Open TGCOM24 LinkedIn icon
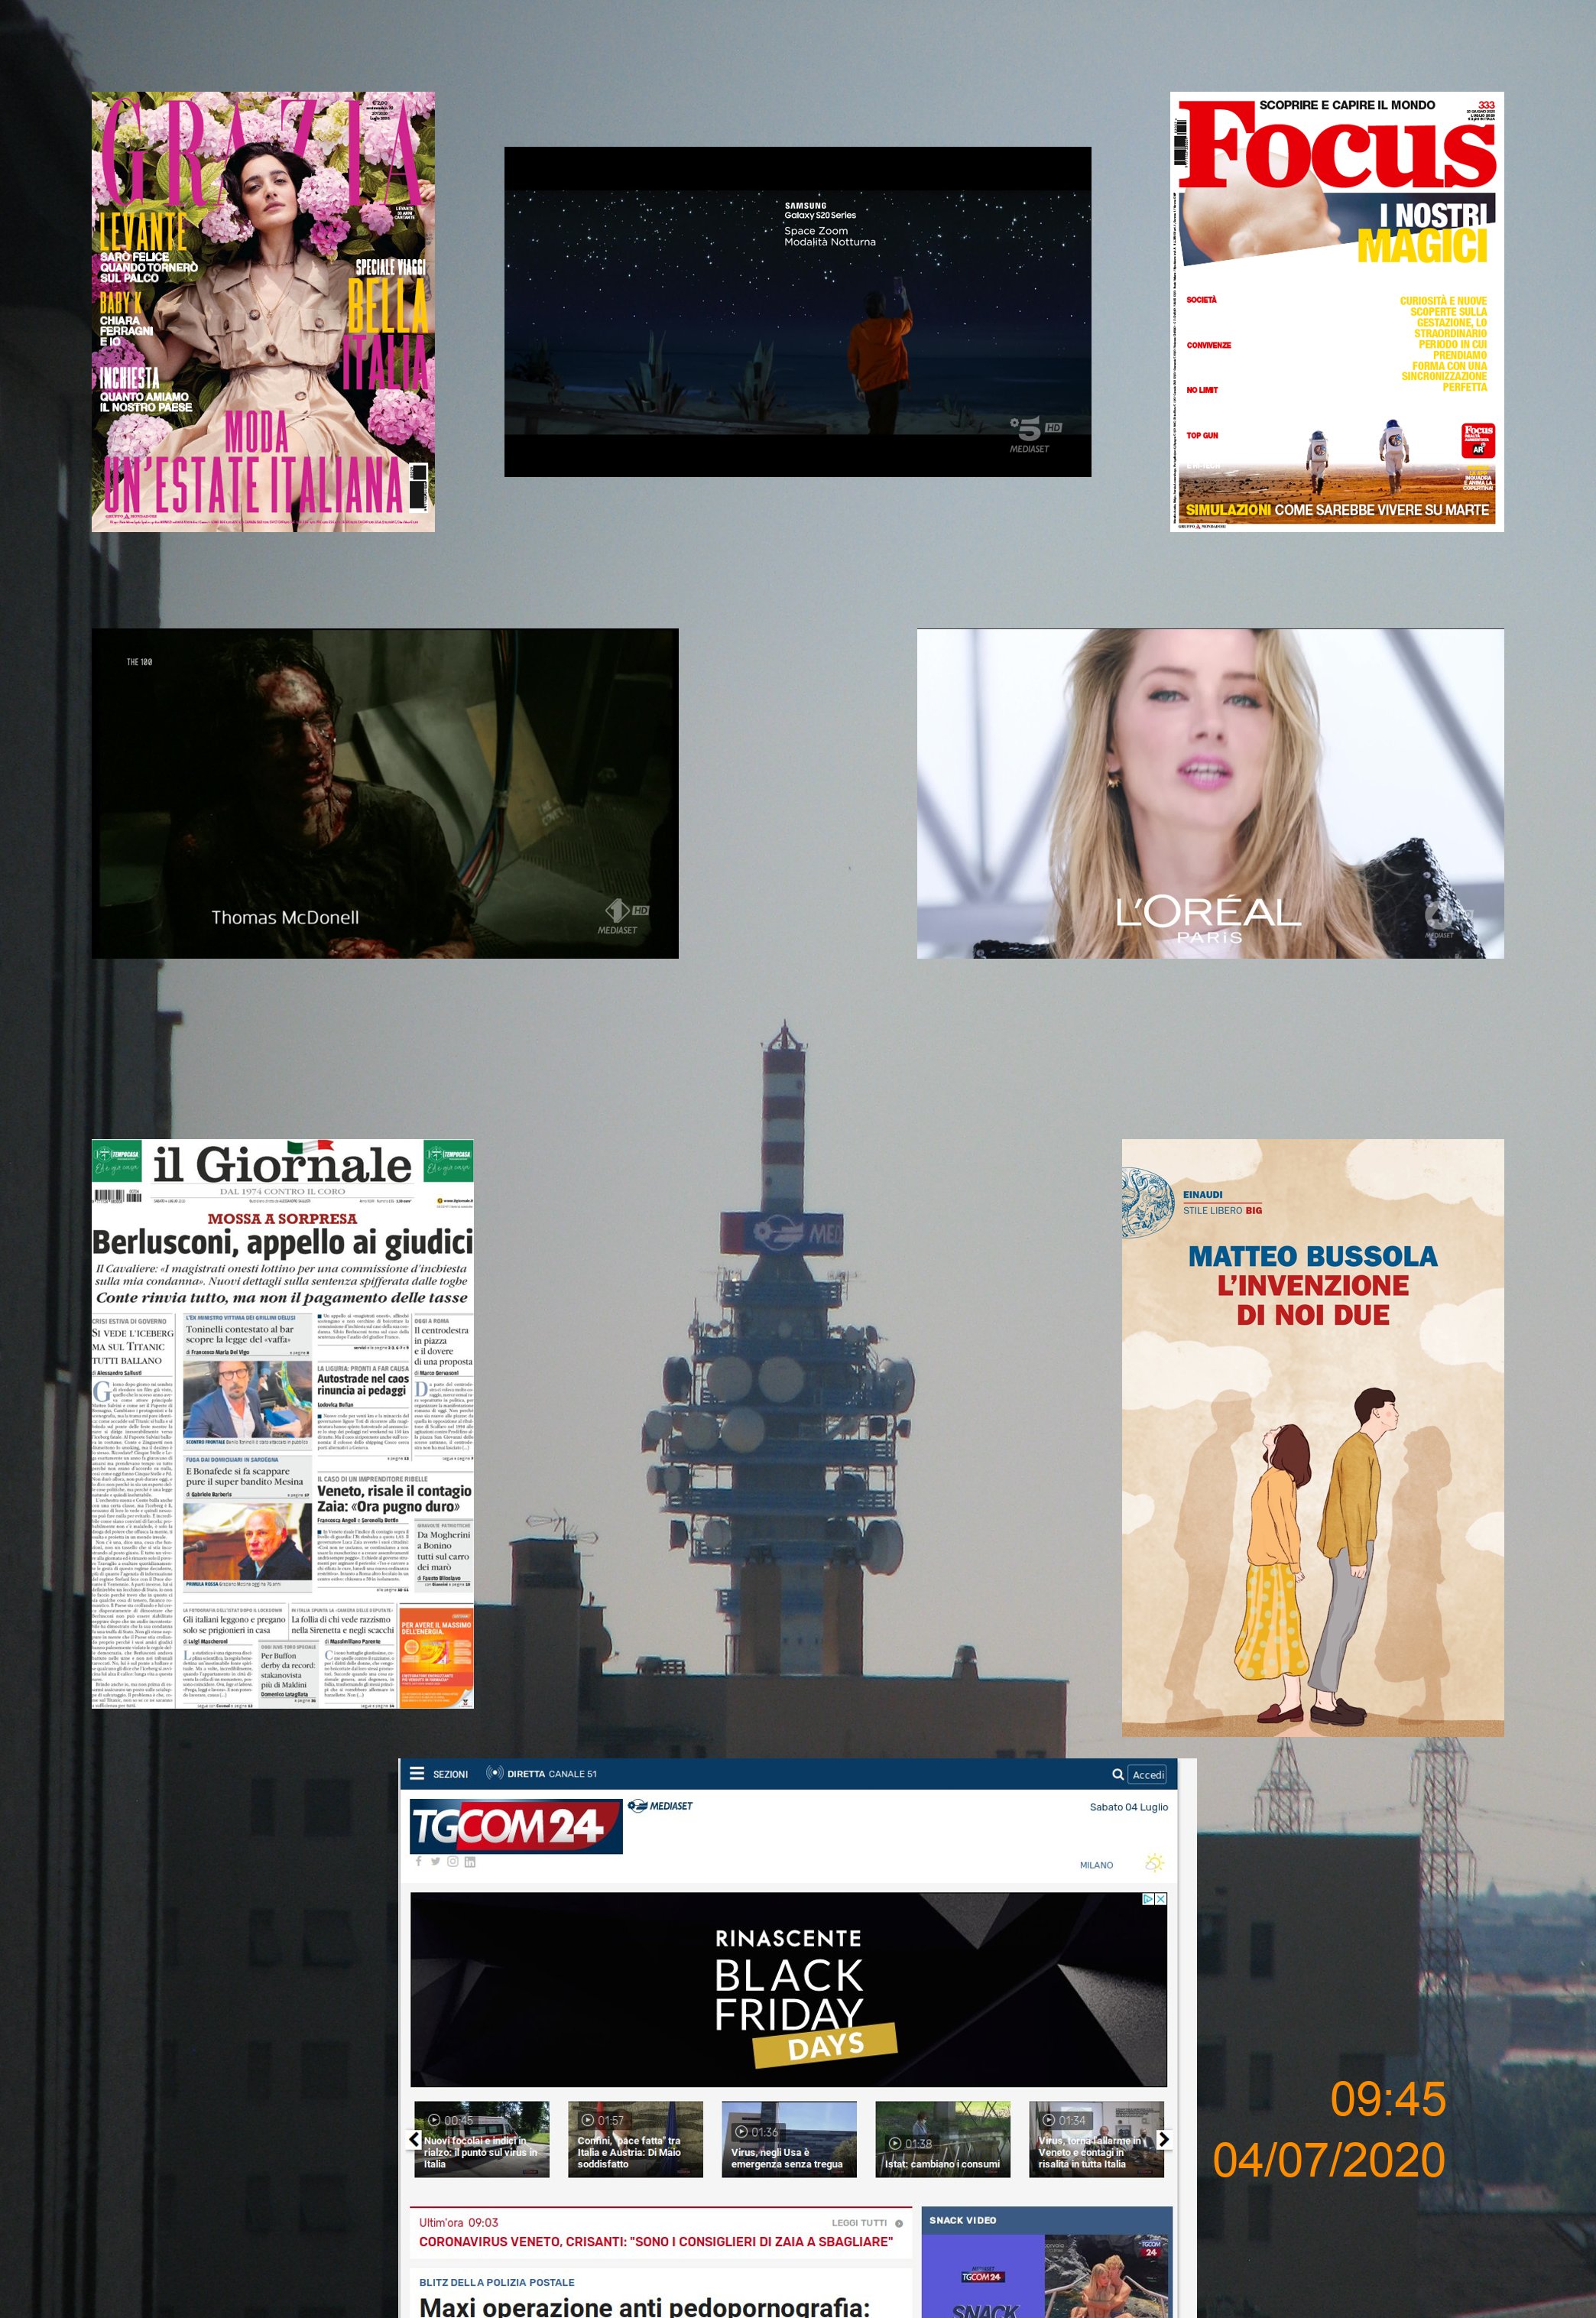 pyautogui.click(x=470, y=1861)
